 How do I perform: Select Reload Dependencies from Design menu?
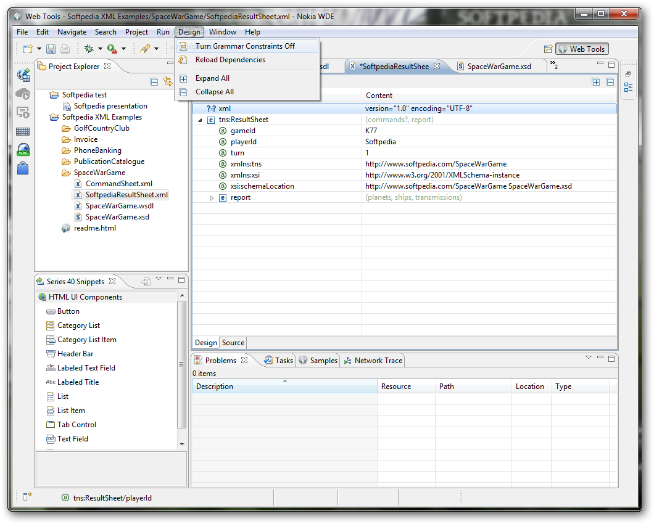click(248, 60)
